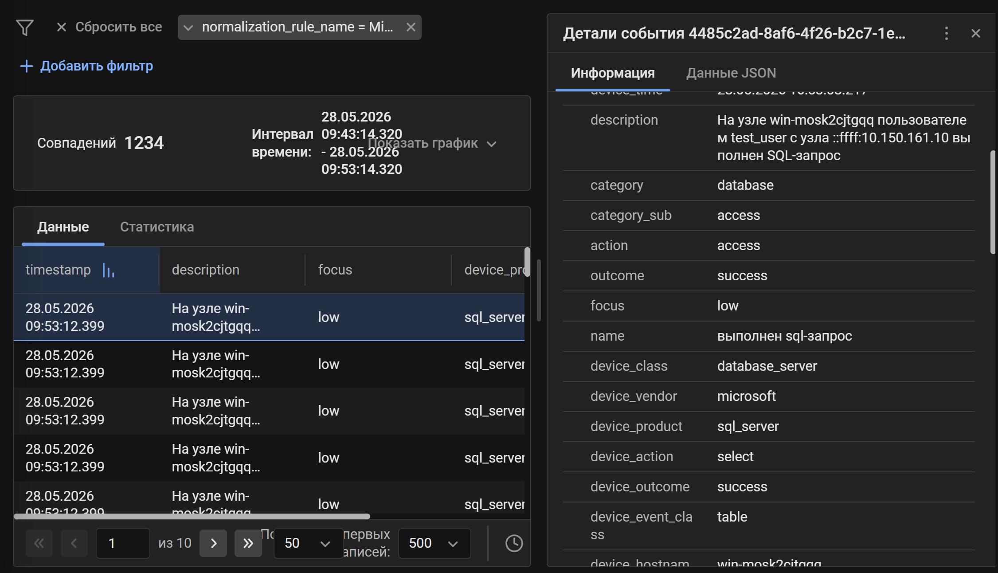Image resolution: width=998 pixels, height=573 pixels.
Task: Switch to the Данные JSON tab
Action: tap(731, 73)
